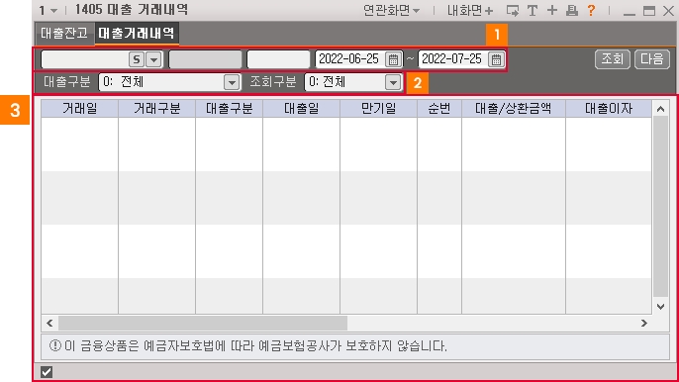Screen dimensions: 679x382
Task: Select the 대출거래내역 tab
Action: [x=137, y=33]
